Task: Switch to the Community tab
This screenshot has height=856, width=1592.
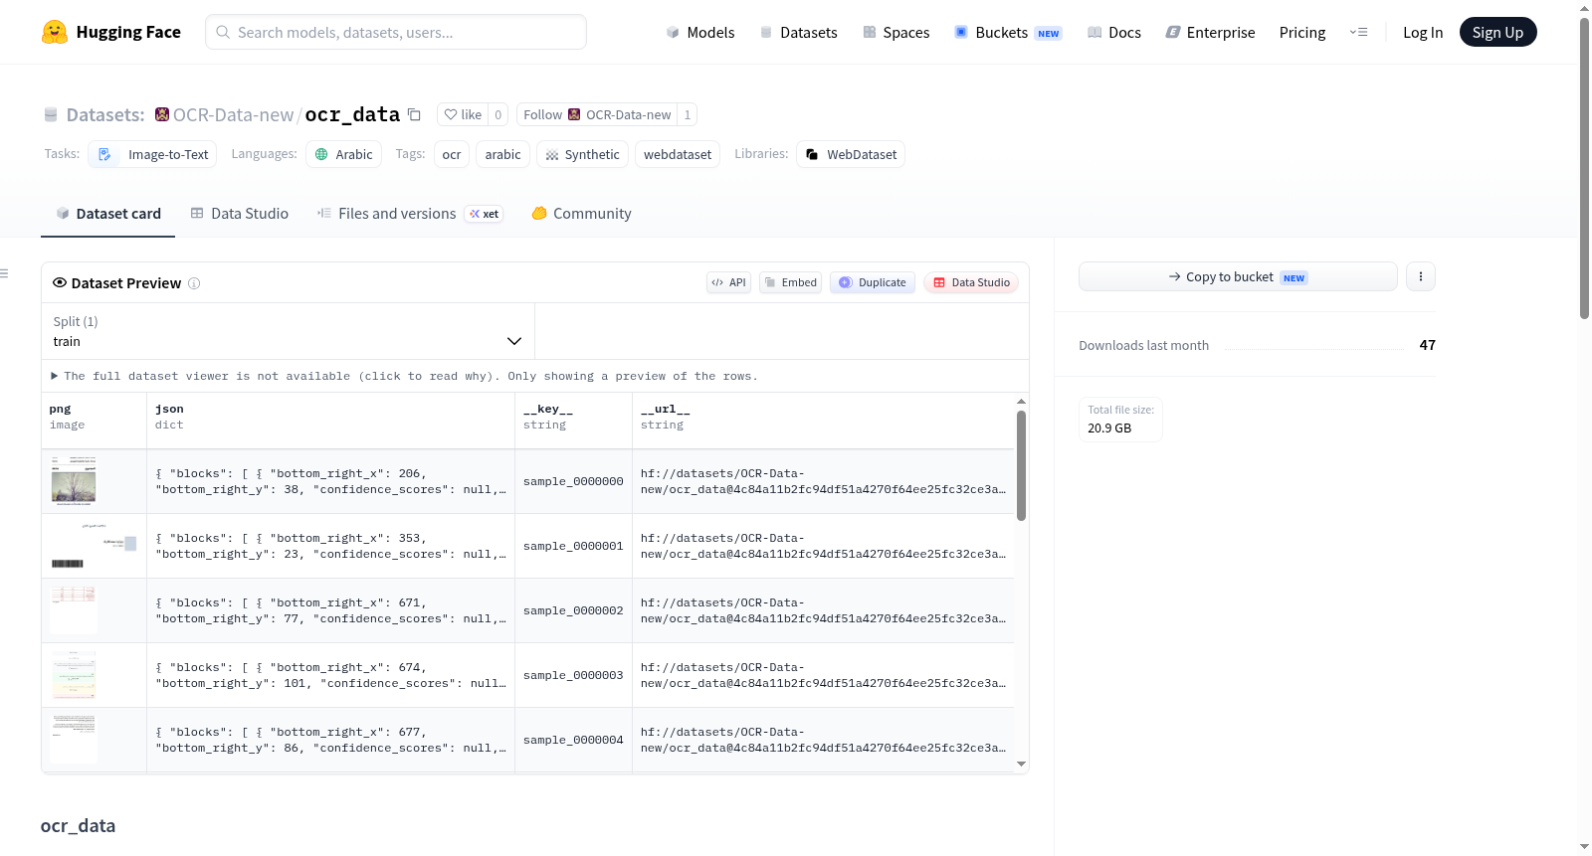Action: (581, 213)
